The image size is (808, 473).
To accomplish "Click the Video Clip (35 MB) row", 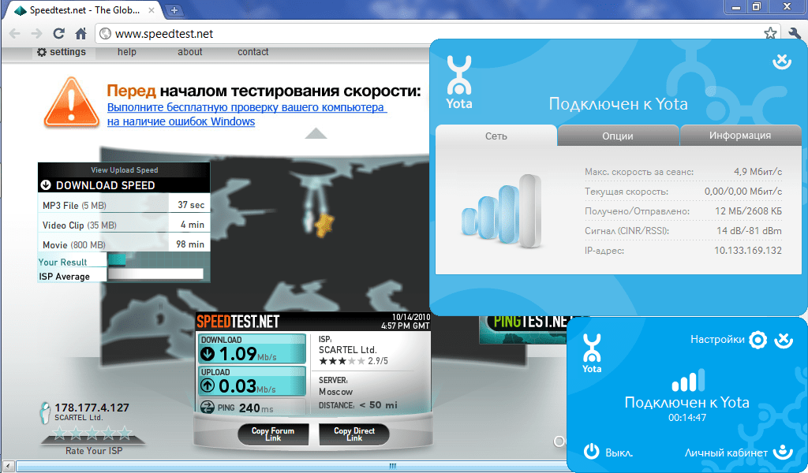I will point(124,225).
